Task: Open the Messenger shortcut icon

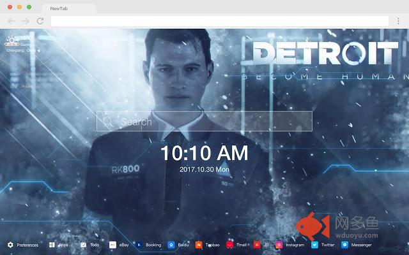Action: pyautogui.click(x=345, y=245)
